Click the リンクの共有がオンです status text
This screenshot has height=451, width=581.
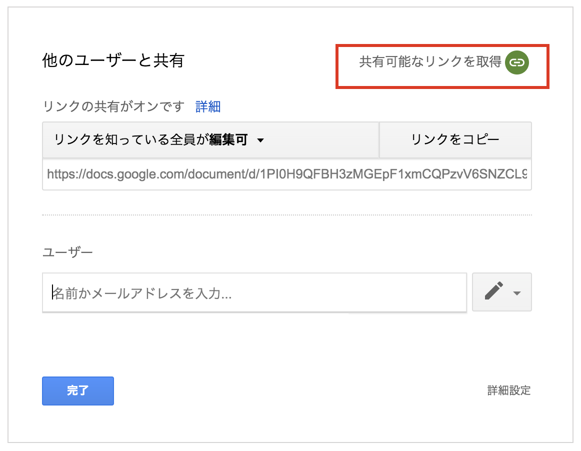tap(113, 106)
